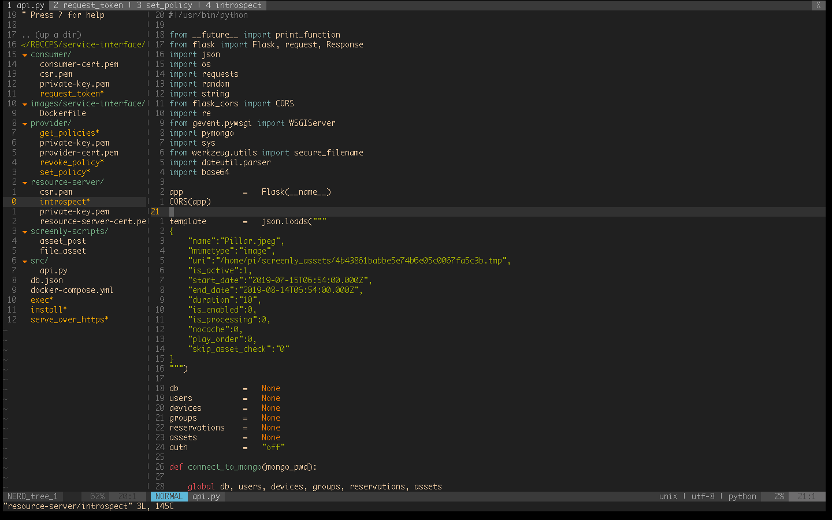Switch to the api.py tab
Viewport: 832px width, 520px height.
[x=26, y=5]
